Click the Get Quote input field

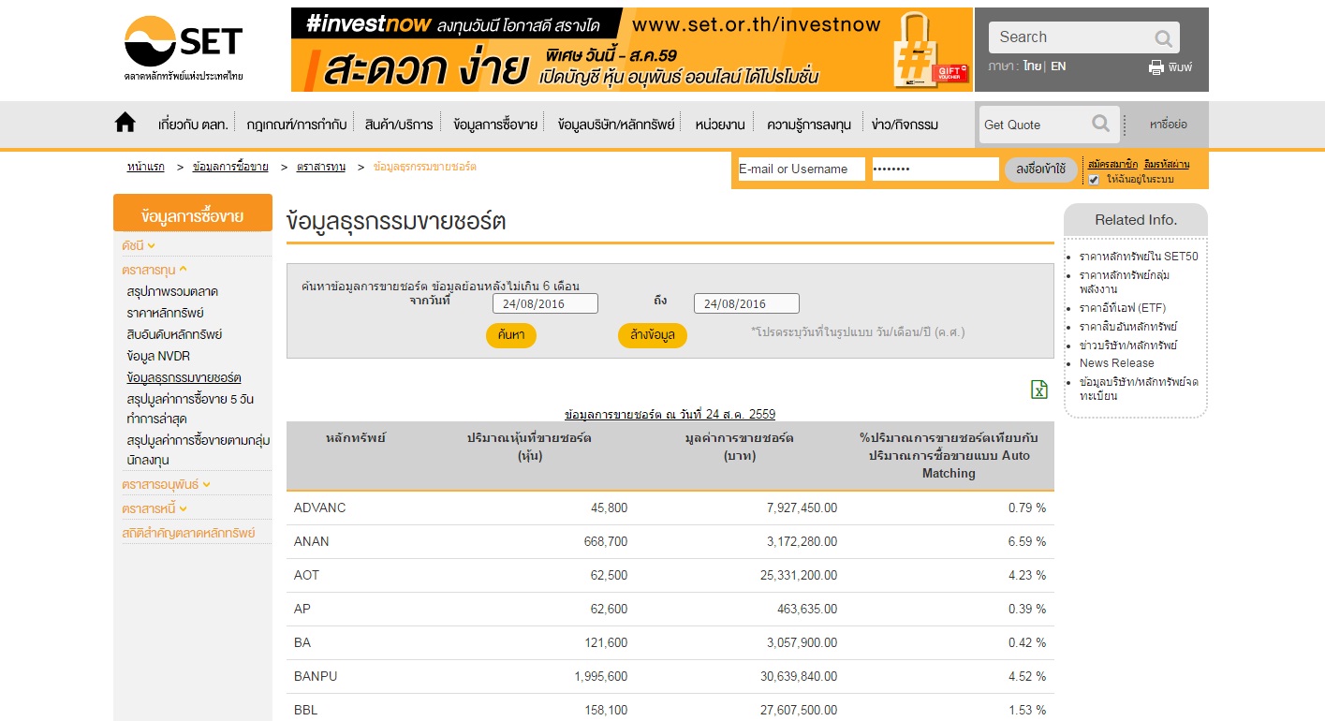1035,125
